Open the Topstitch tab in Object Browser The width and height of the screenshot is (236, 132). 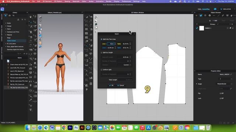(x=218, y=15)
